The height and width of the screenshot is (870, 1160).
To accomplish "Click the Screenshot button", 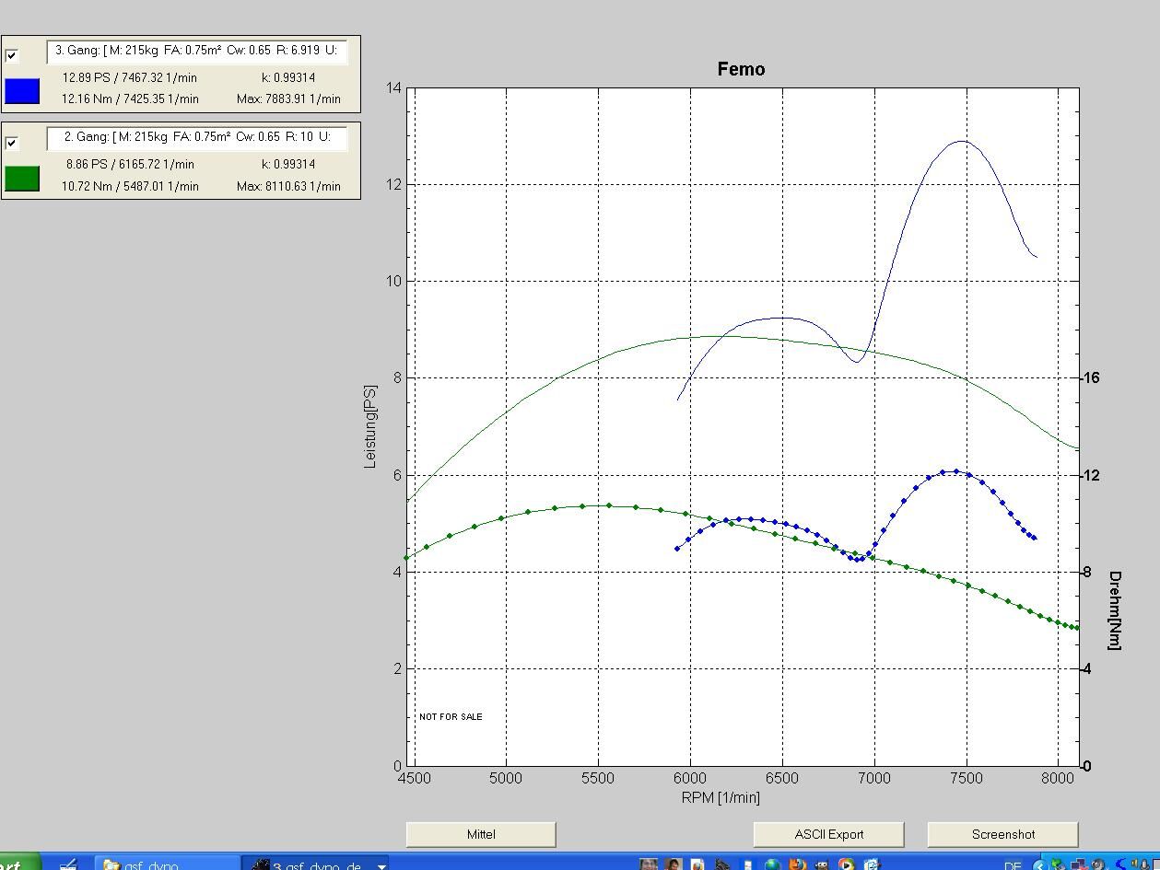I will pyautogui.click(x=1002, y=834).
